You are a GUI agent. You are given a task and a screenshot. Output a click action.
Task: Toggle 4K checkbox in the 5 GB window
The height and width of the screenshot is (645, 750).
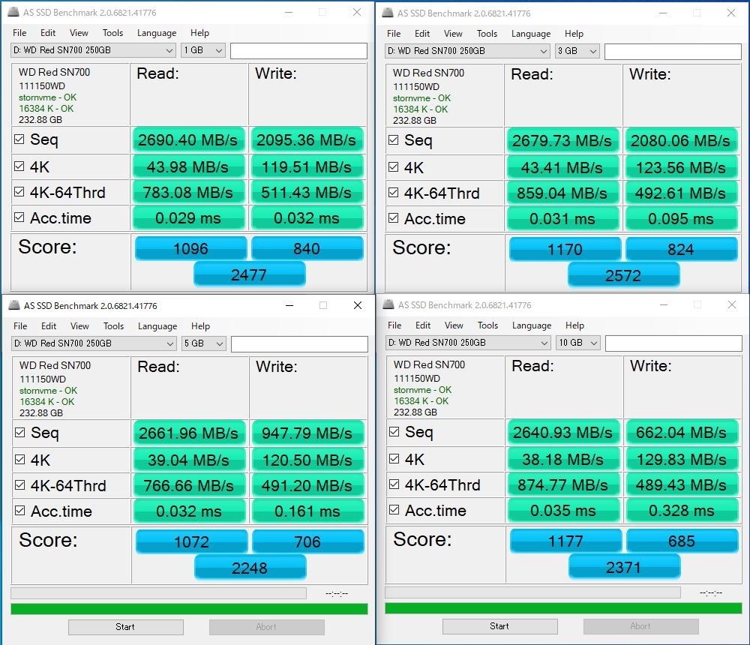point(20,459)
